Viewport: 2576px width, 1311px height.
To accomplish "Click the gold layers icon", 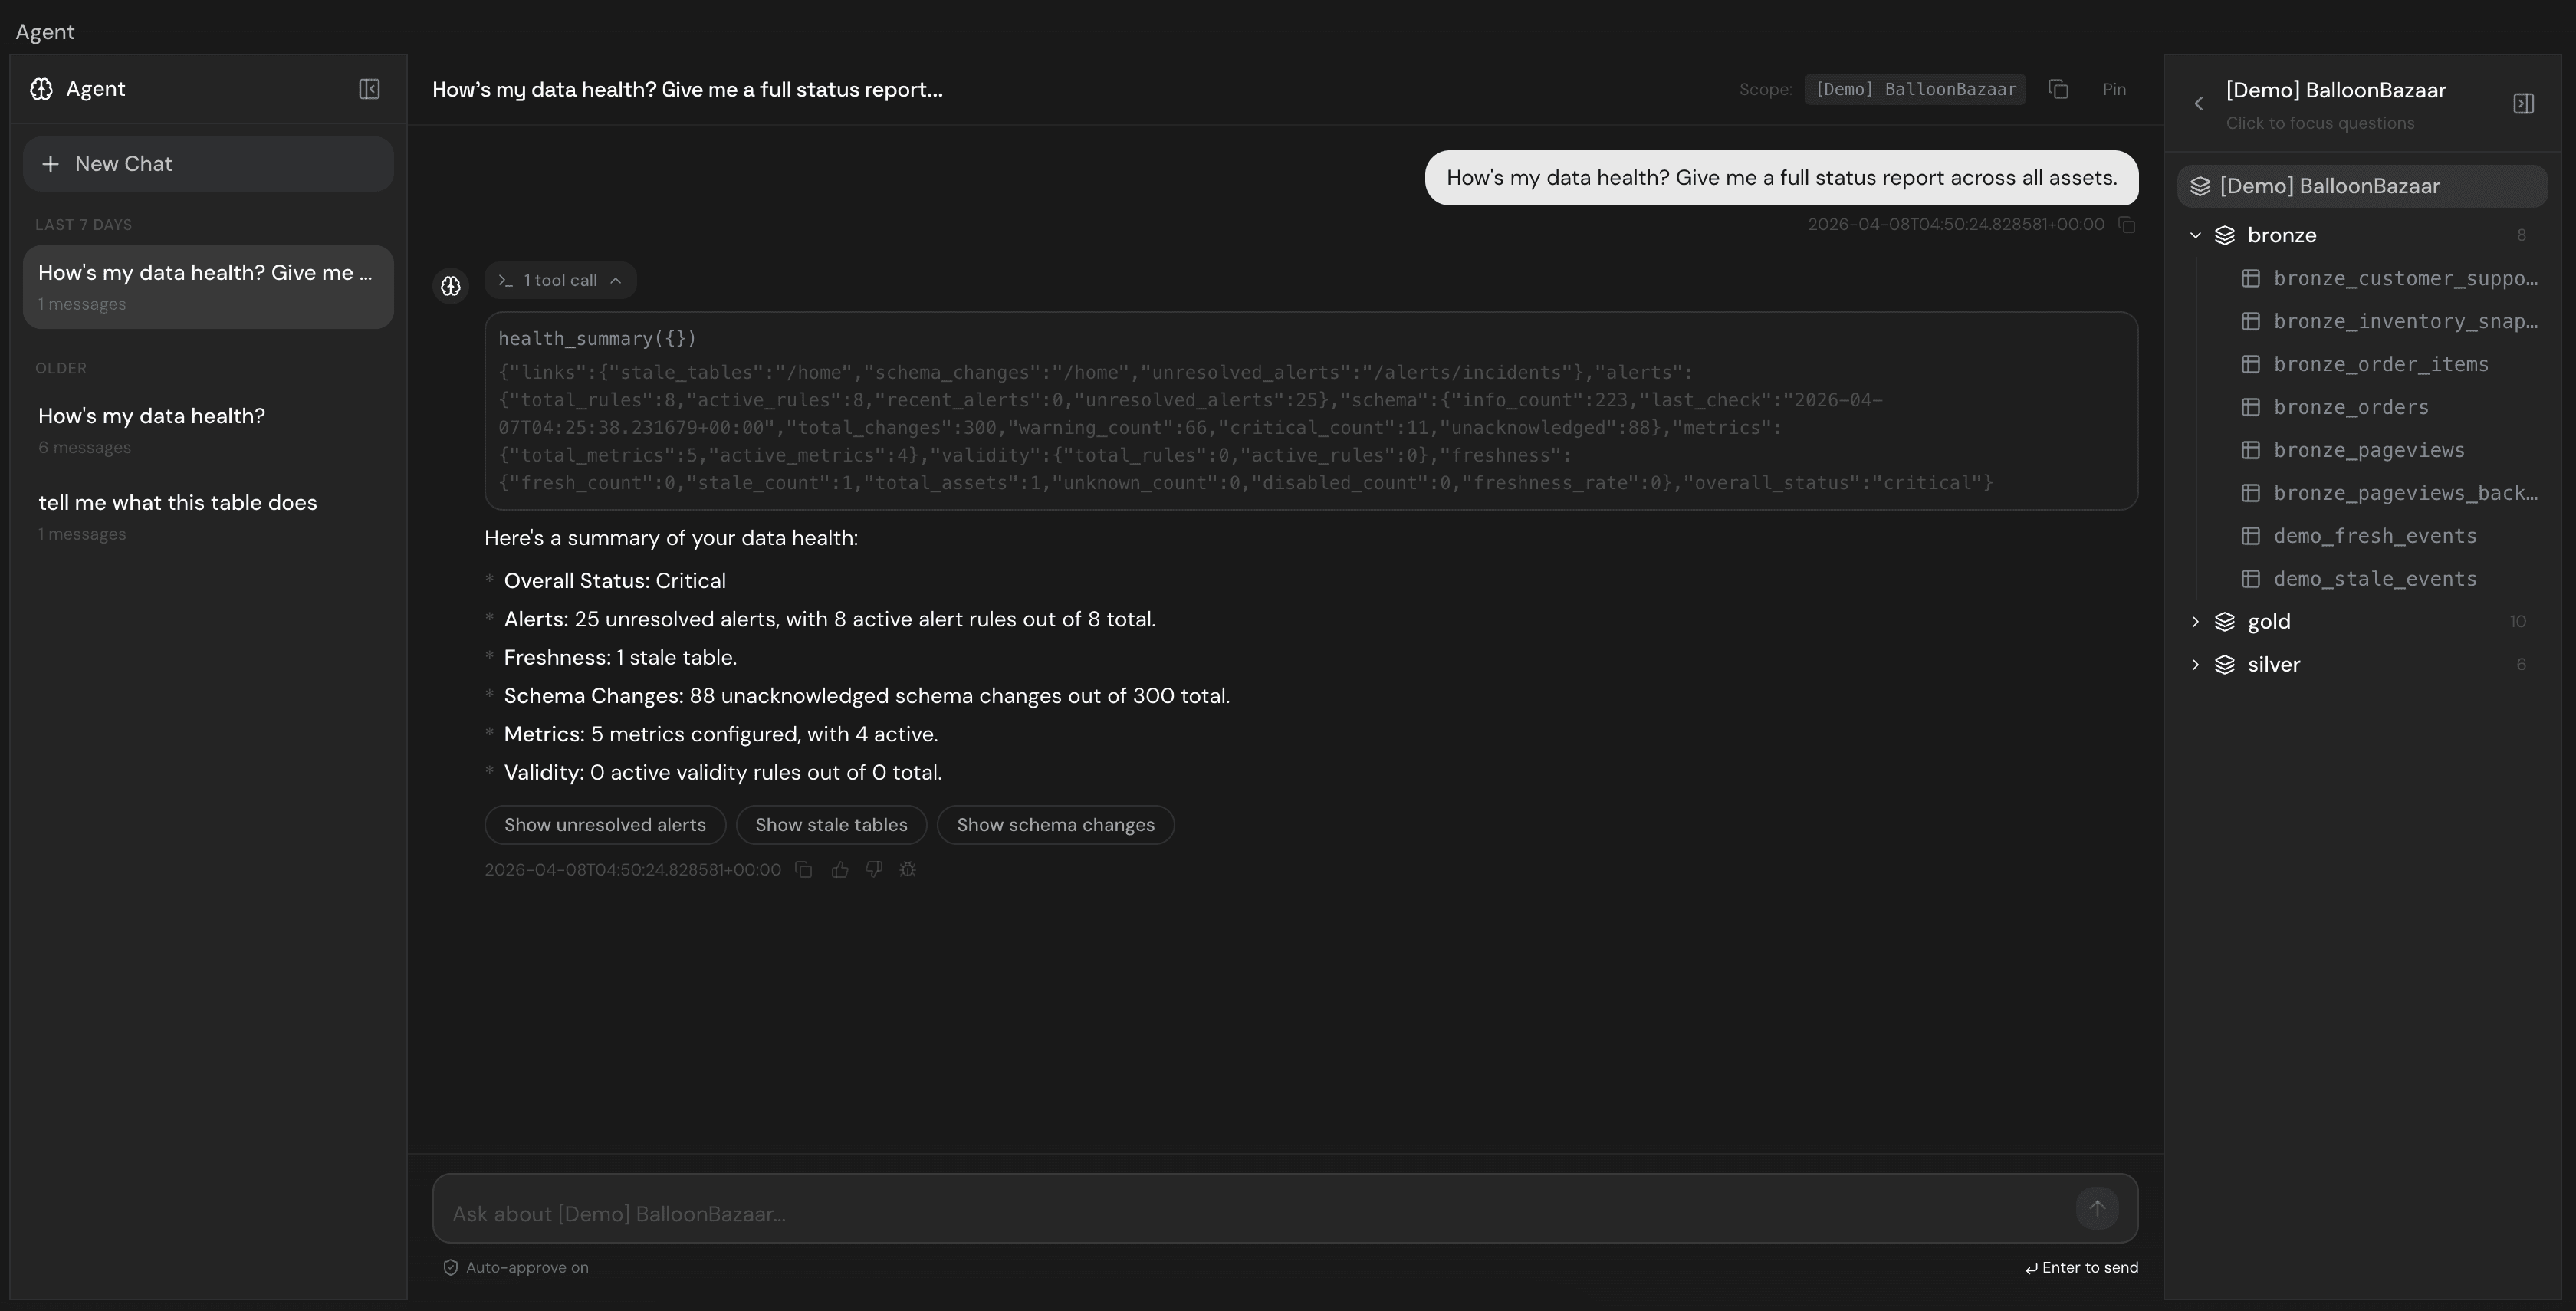I will pos(2224,622).
